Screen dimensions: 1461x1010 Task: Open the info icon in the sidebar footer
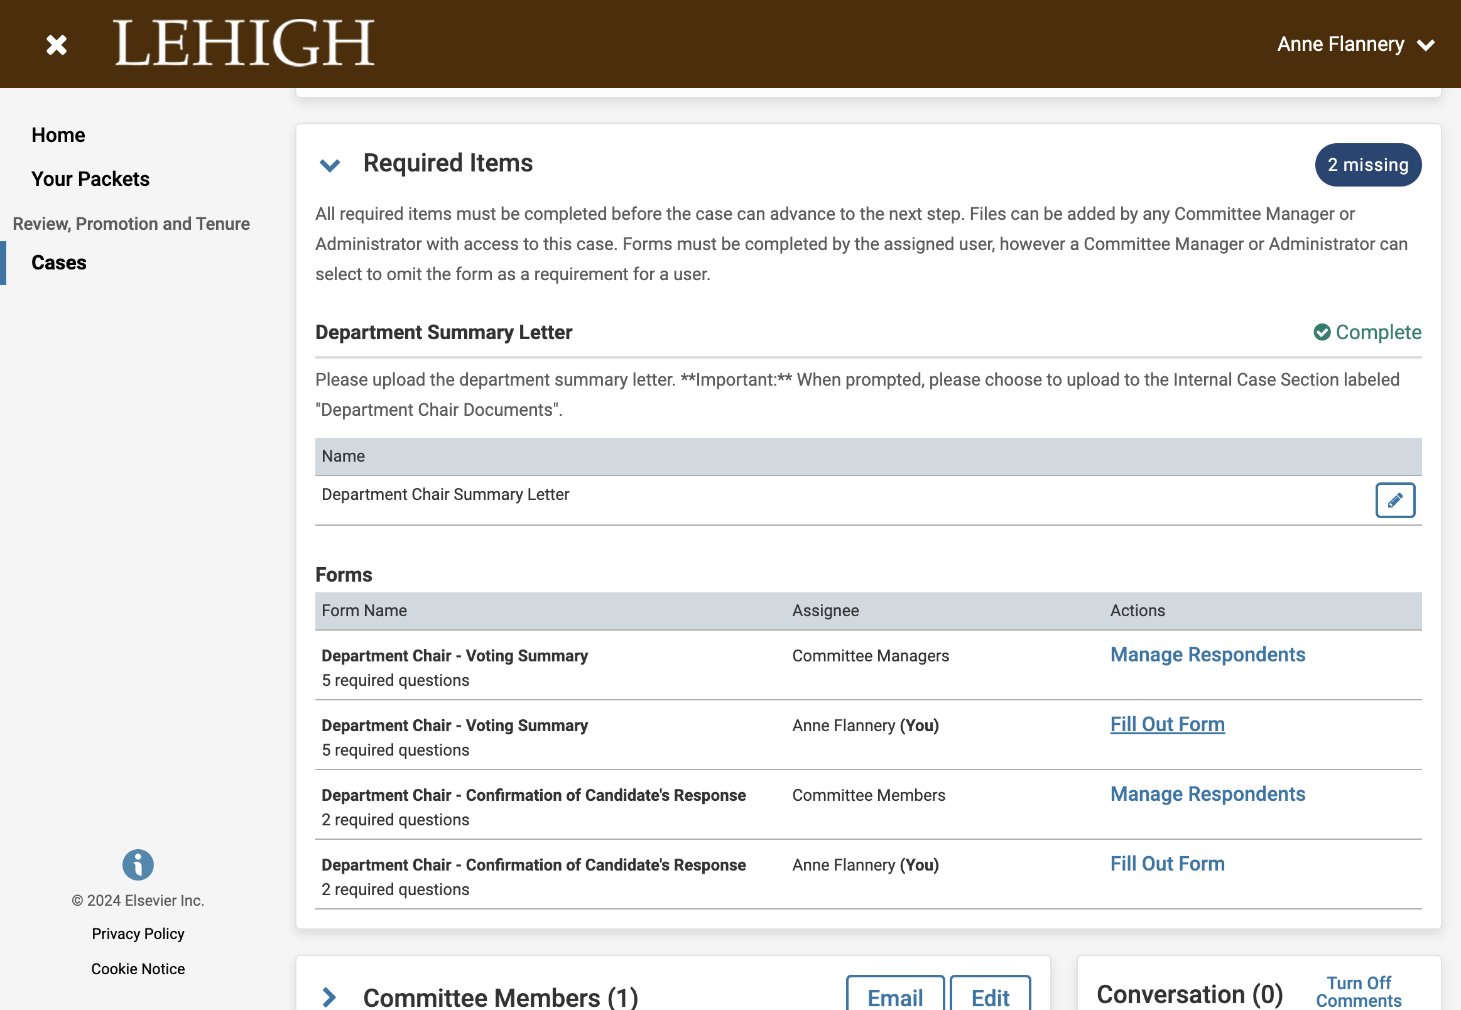[138, 864]
